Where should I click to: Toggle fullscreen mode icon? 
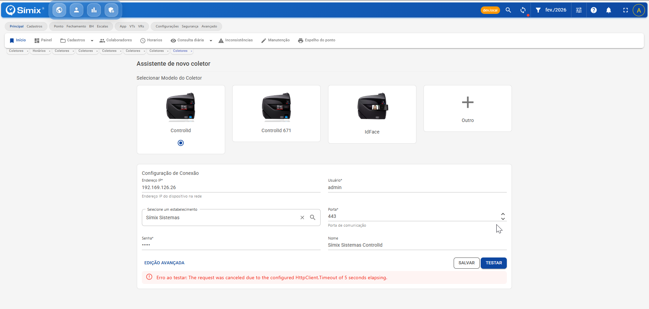[625, 10]
